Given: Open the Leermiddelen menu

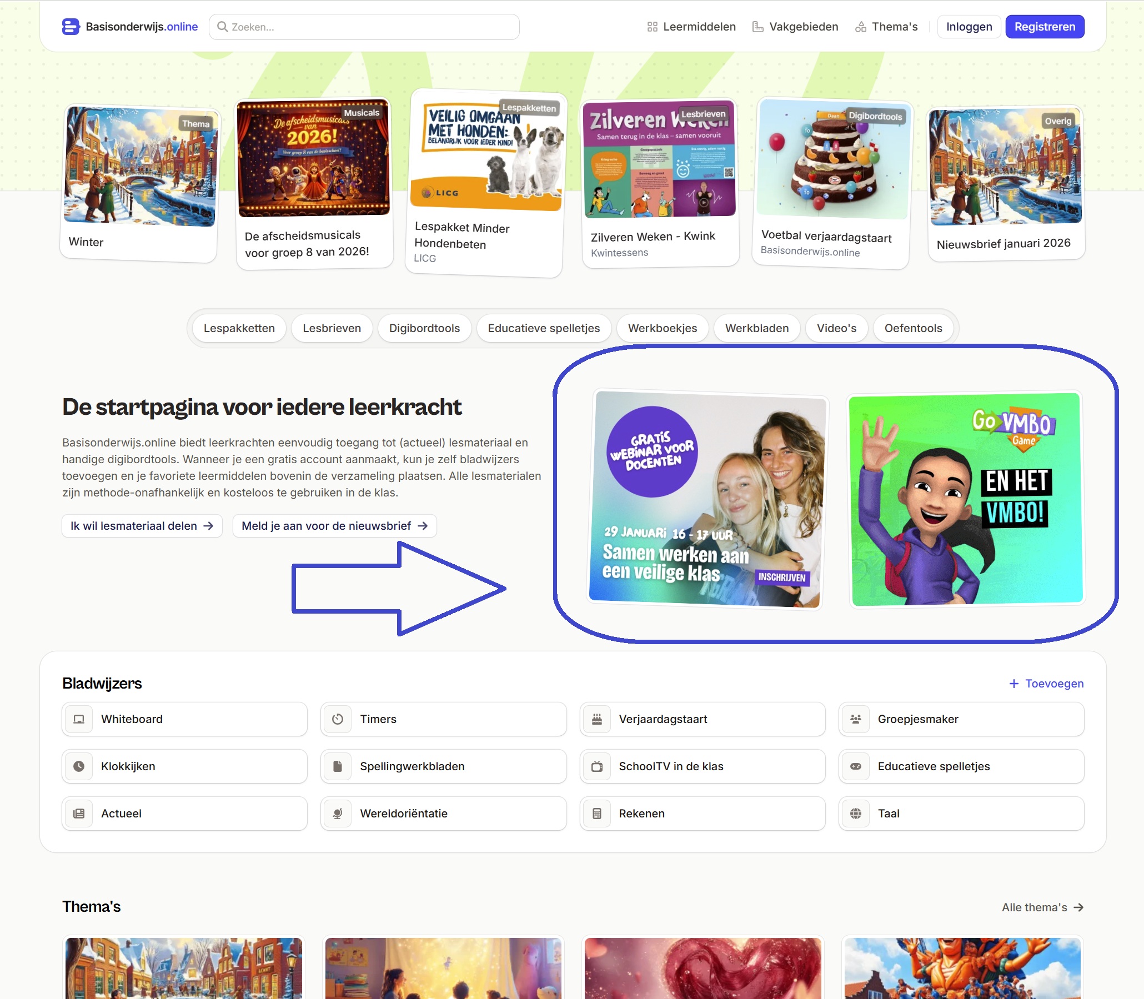Looking at the screenshot, I should click(691, 27).
